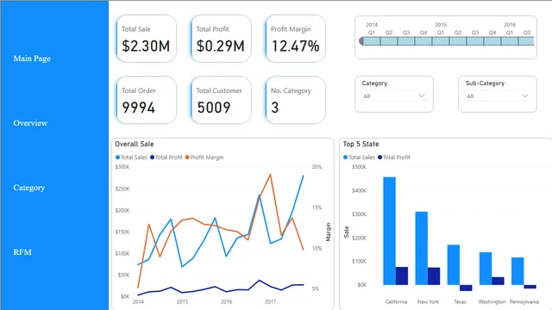Viewport: 552px width, 310px height.
Task: Click the 2015 x-axis label on Overall Sale
Action: [x=182, y=301]
